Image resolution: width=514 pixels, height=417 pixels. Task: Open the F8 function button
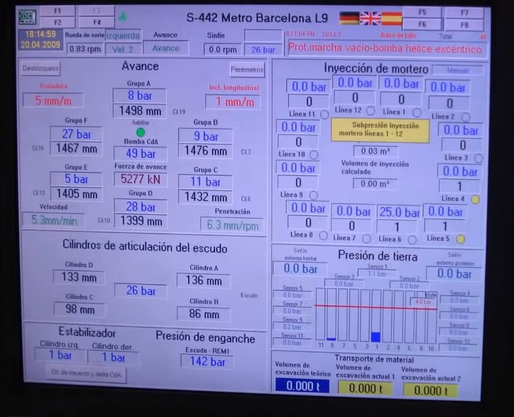pos(464,25)
